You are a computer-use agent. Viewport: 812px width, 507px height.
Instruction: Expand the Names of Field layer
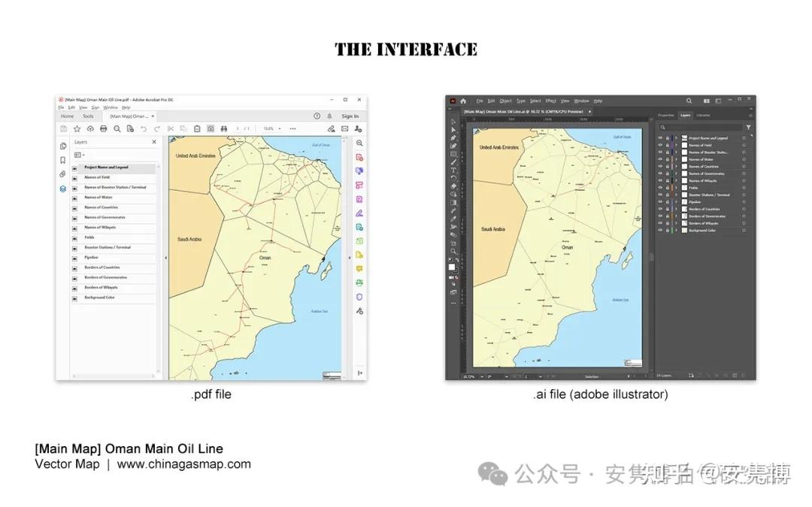[x=676, y=145]
